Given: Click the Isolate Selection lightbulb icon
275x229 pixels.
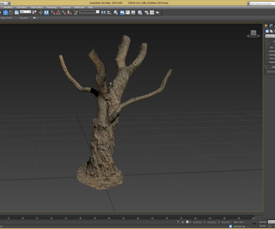Looking at the screenshot, I should pyautogui.click(x=178, y=222).
